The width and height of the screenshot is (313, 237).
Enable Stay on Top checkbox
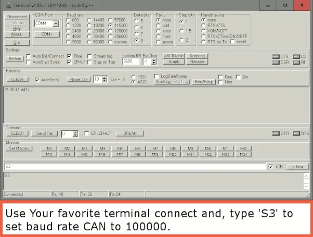pos(89,62)
